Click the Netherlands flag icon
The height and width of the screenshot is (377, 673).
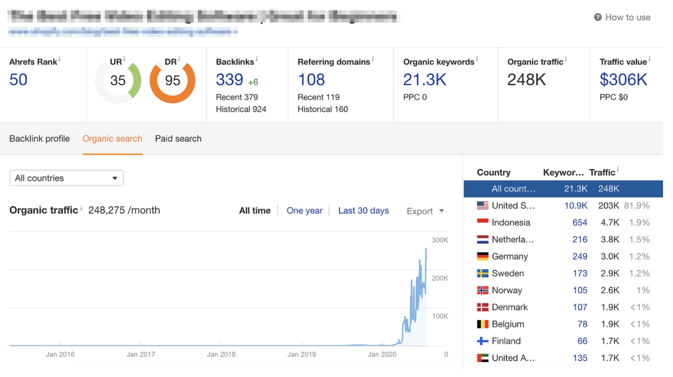pyautogui.click(x=483, y=239)
